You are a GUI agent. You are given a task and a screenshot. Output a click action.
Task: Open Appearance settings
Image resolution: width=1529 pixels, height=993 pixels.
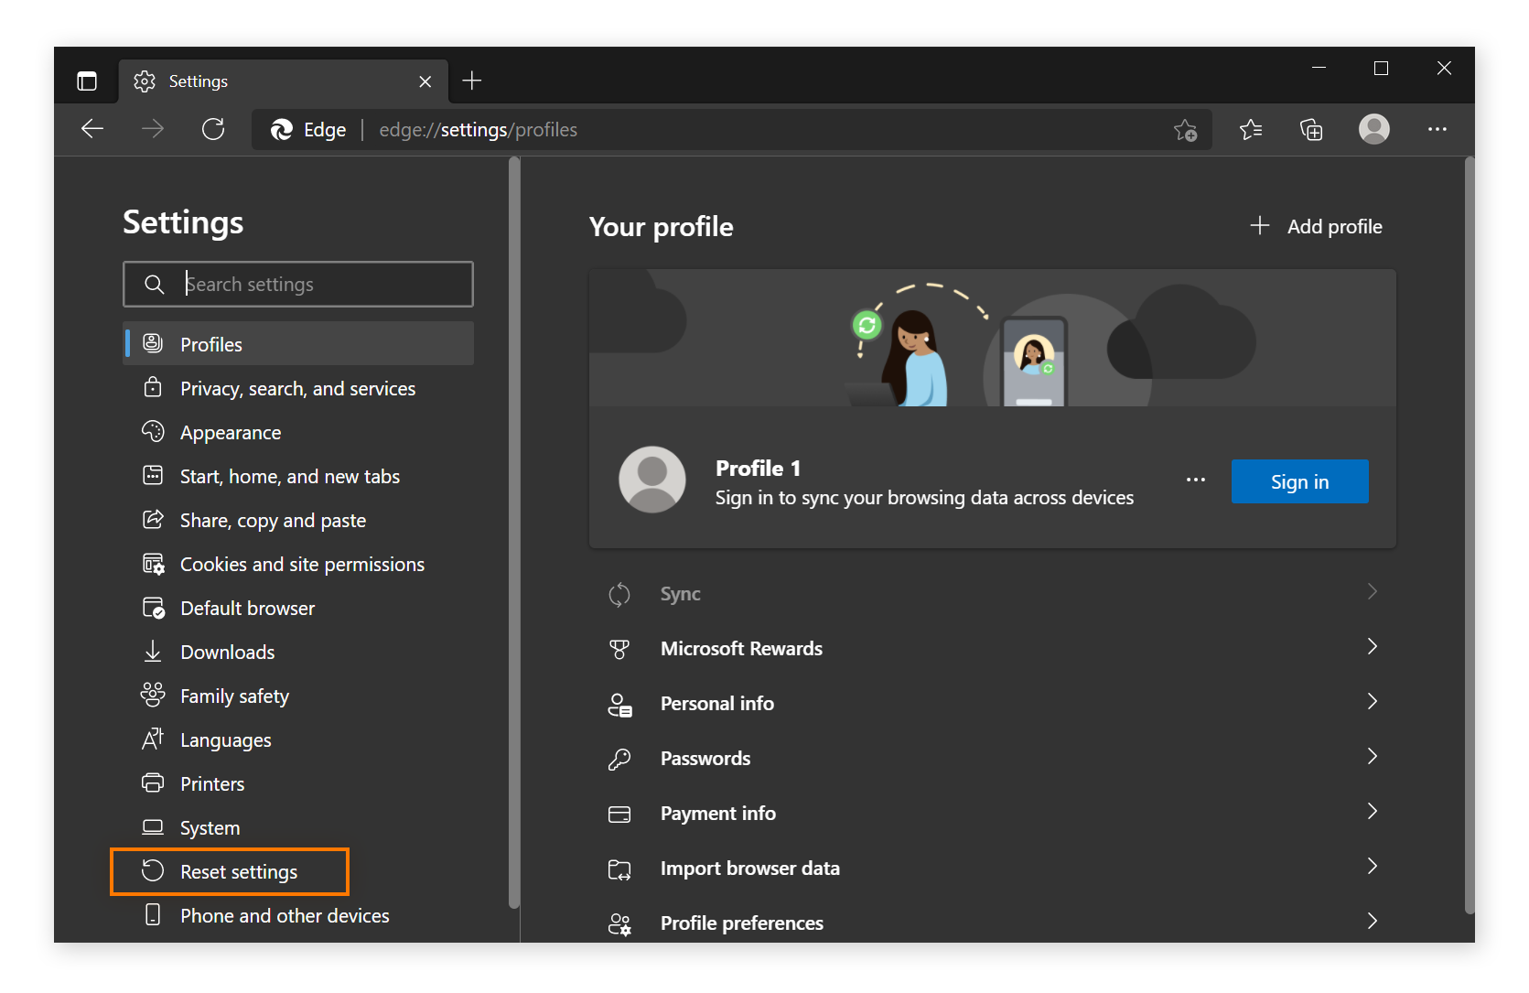point(298,432)
